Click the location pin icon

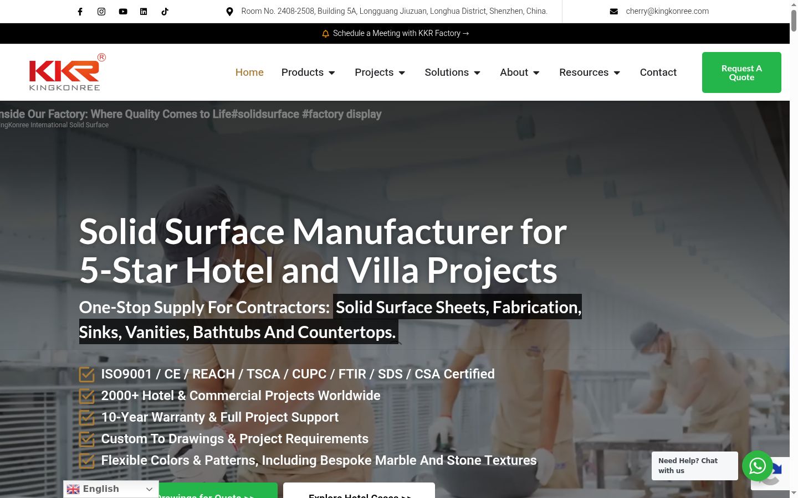[229, 12]
